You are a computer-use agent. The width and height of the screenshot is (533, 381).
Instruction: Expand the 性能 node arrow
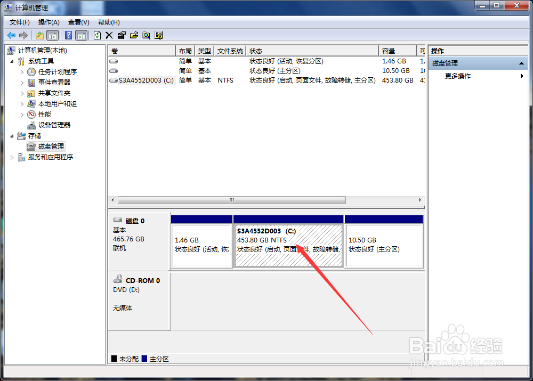tap(22, 115)
